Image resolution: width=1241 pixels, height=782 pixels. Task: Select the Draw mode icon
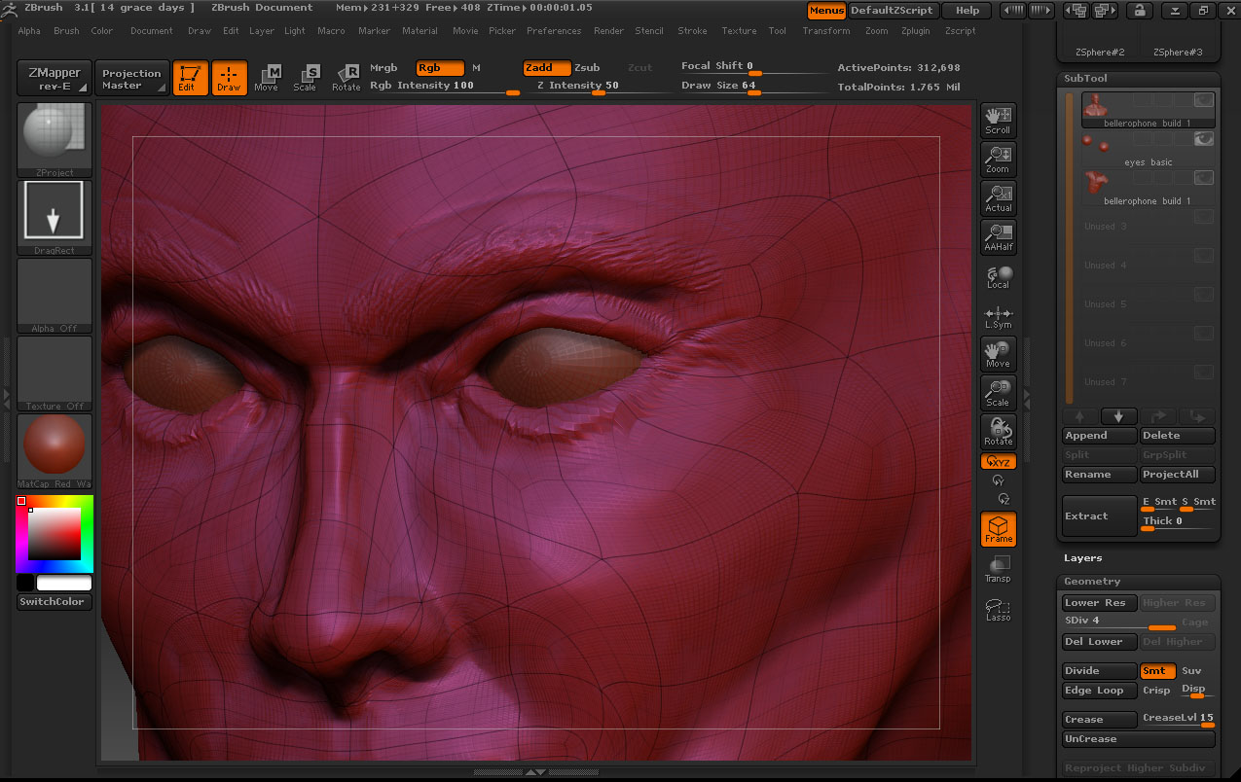click(229, 78)
